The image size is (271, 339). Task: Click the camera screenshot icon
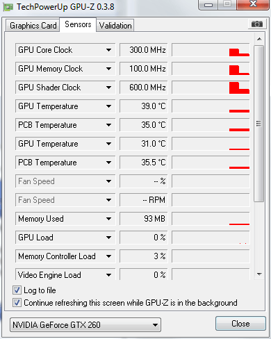tap(257, 24)
